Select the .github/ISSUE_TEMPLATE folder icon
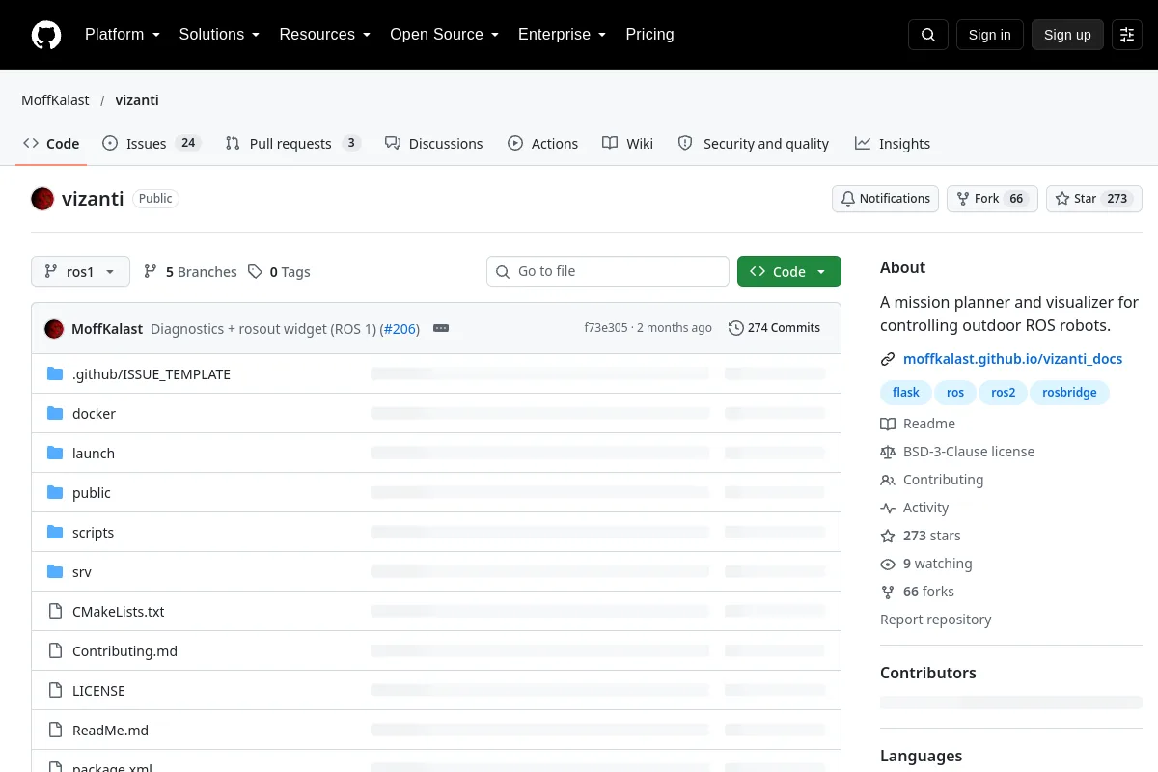The height and width of the screenshot is (772, 1158). tap(55, 373)
